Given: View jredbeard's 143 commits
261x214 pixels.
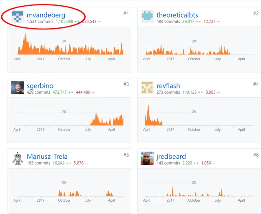Looking at the screenshot, I should (168, 163).
